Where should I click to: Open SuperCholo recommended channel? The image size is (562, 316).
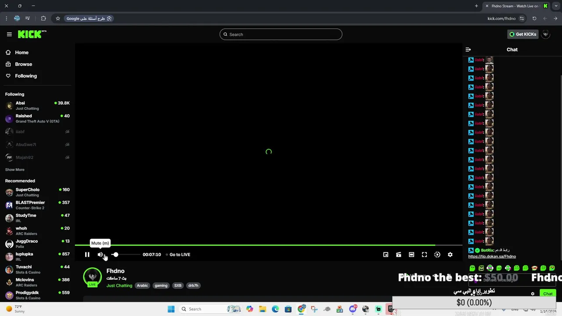coord(37,192)
